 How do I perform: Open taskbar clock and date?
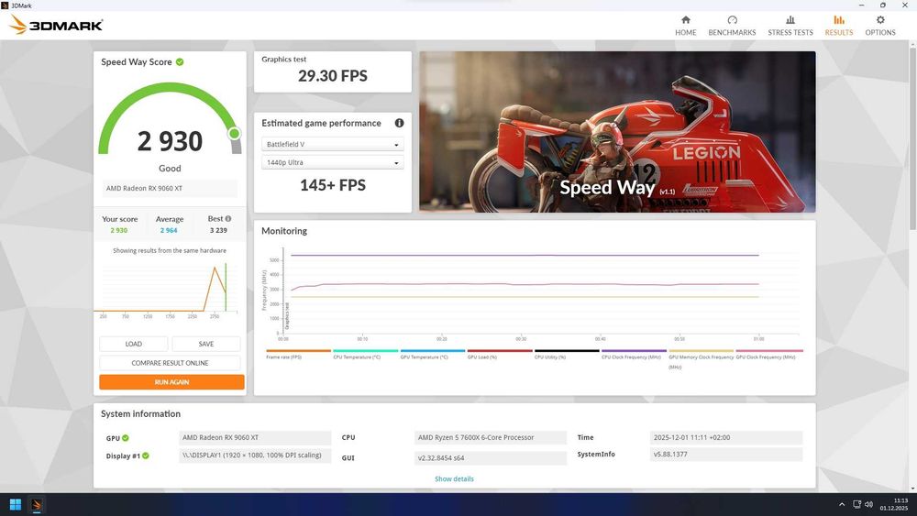893,504
